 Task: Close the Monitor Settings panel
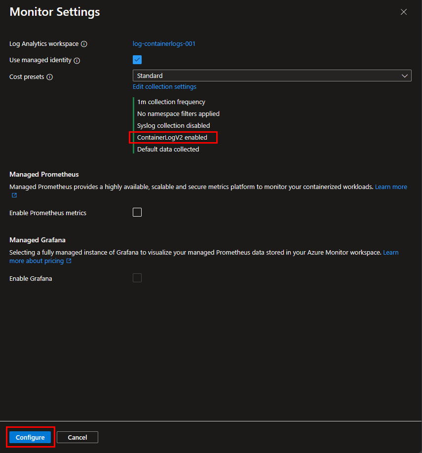coord(404,12)
